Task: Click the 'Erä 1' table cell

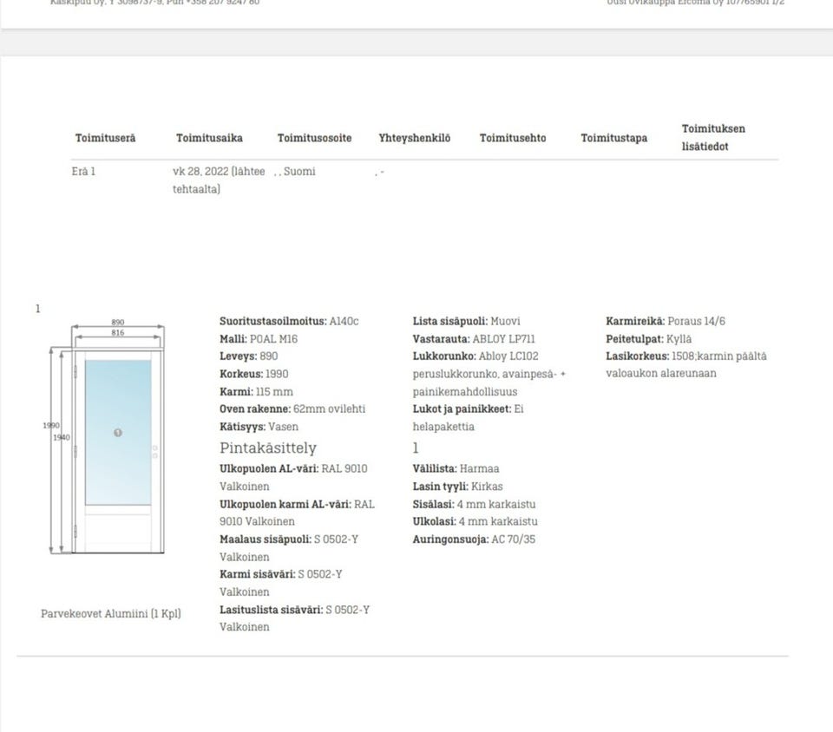Action: (x=83, y=172)
